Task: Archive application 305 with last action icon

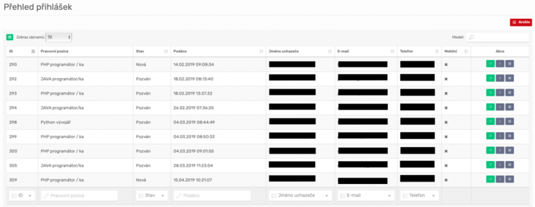Action: (509, 165)
